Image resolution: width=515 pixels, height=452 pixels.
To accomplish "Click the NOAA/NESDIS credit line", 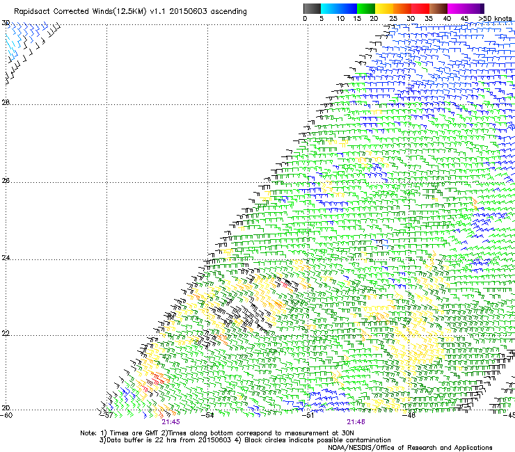I will pyautogui.click(x=410, y=448).
